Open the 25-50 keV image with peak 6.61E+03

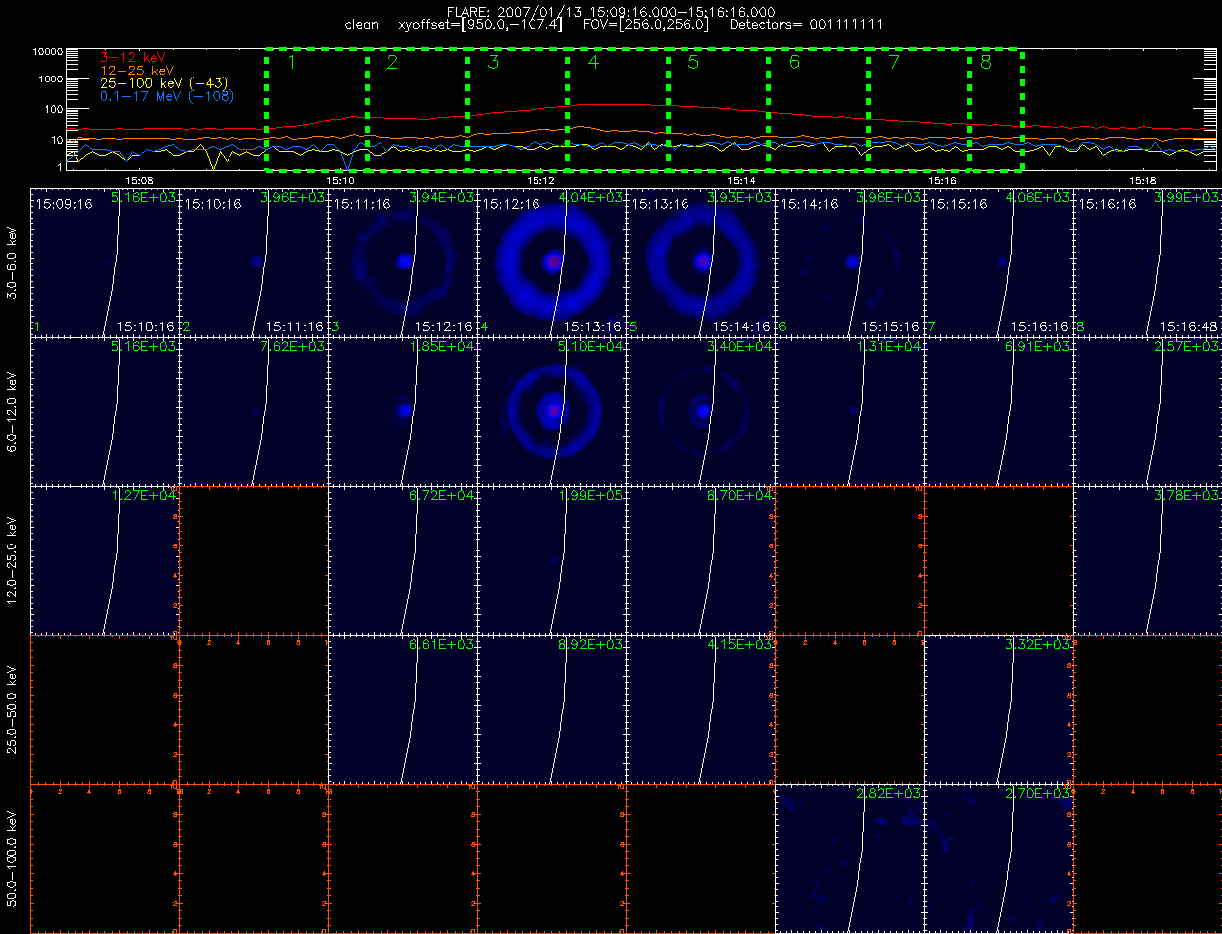coord(403,708)
